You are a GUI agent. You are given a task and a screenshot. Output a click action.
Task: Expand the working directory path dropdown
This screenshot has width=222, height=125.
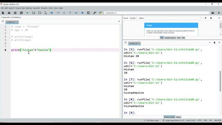(x=208, y=13)
